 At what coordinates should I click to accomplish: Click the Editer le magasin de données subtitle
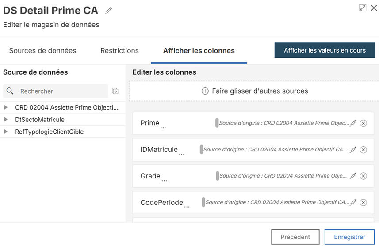(51, 25)
